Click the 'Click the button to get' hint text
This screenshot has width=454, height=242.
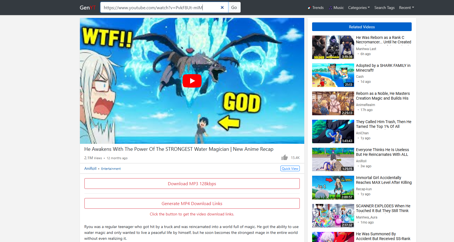point(192,214)
